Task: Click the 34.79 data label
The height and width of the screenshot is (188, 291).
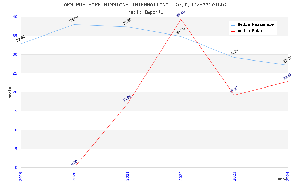Action: coord(180,31)
